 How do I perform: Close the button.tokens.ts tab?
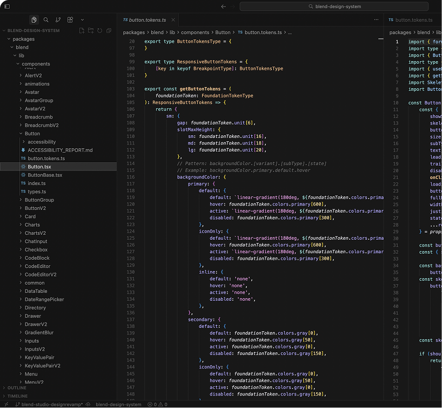pos(173,20)
